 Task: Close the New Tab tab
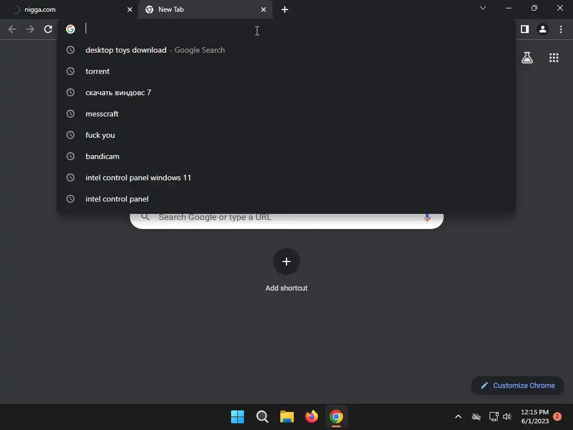(264, 10)
